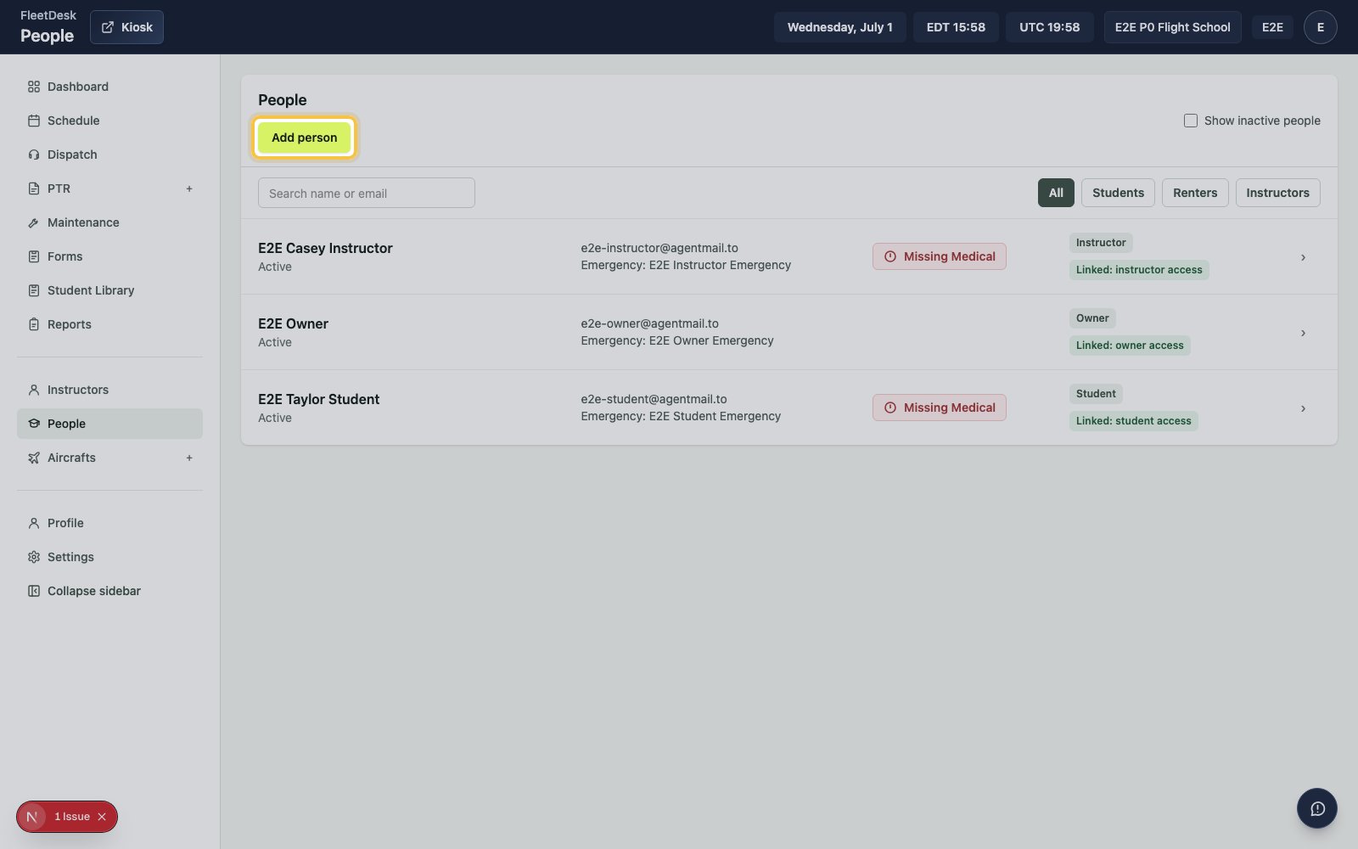Open the chat support bubble icon
The height and width of the screenshot is (849, 1358).
(1317, 808)
